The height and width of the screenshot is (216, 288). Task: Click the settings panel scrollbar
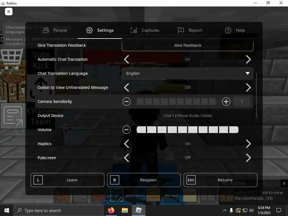coord(256,96)
